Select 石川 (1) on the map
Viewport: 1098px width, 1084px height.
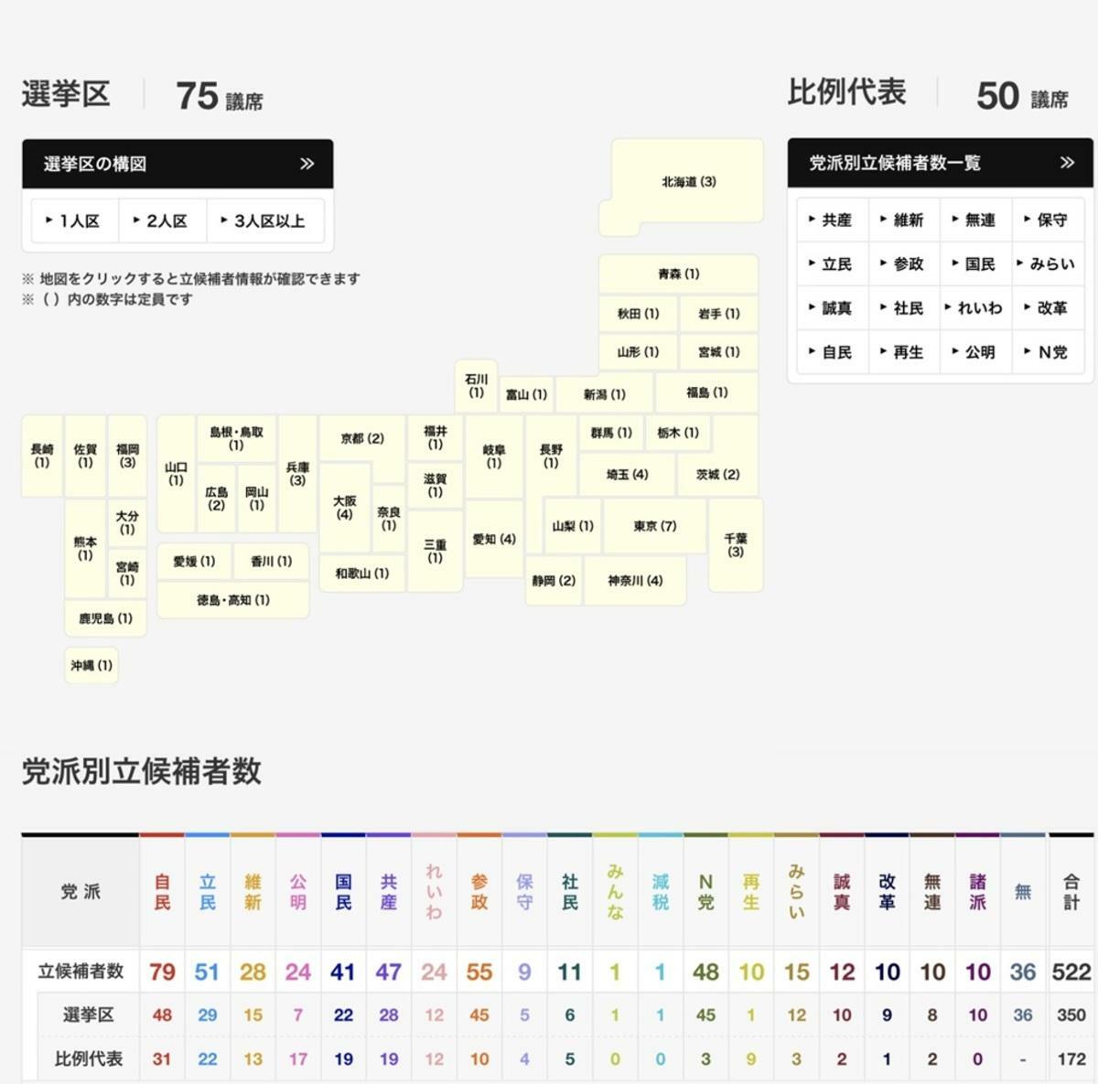[476, 385]
